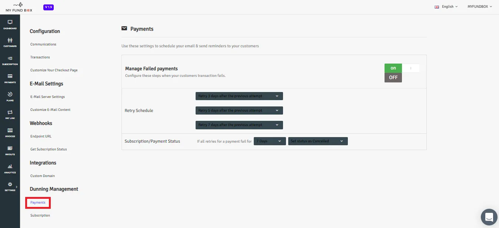Click the V 1.9 version badge
Image resolution: width=499 pixels, height=228 pixels.
click(49, 7)
